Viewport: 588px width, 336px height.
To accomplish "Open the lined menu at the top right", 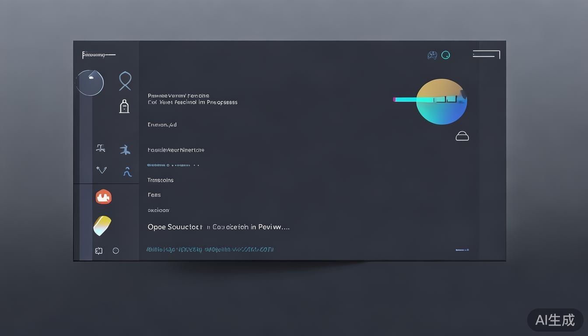I will [486, 54].
